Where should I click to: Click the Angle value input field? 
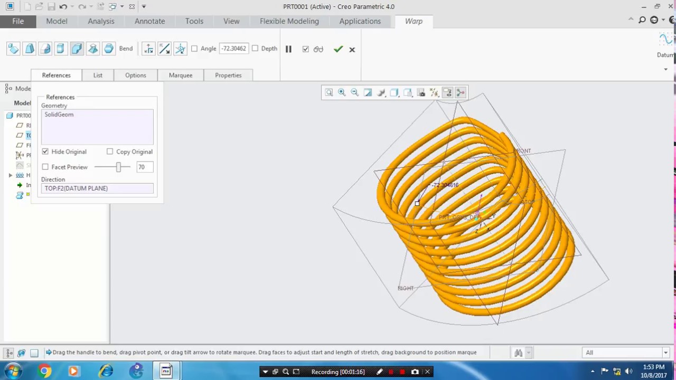[x=233, y=49]
